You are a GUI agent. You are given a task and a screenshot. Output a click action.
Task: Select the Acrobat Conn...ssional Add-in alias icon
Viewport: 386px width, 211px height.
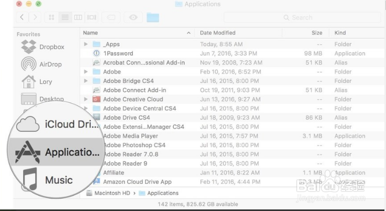(96, 62)
